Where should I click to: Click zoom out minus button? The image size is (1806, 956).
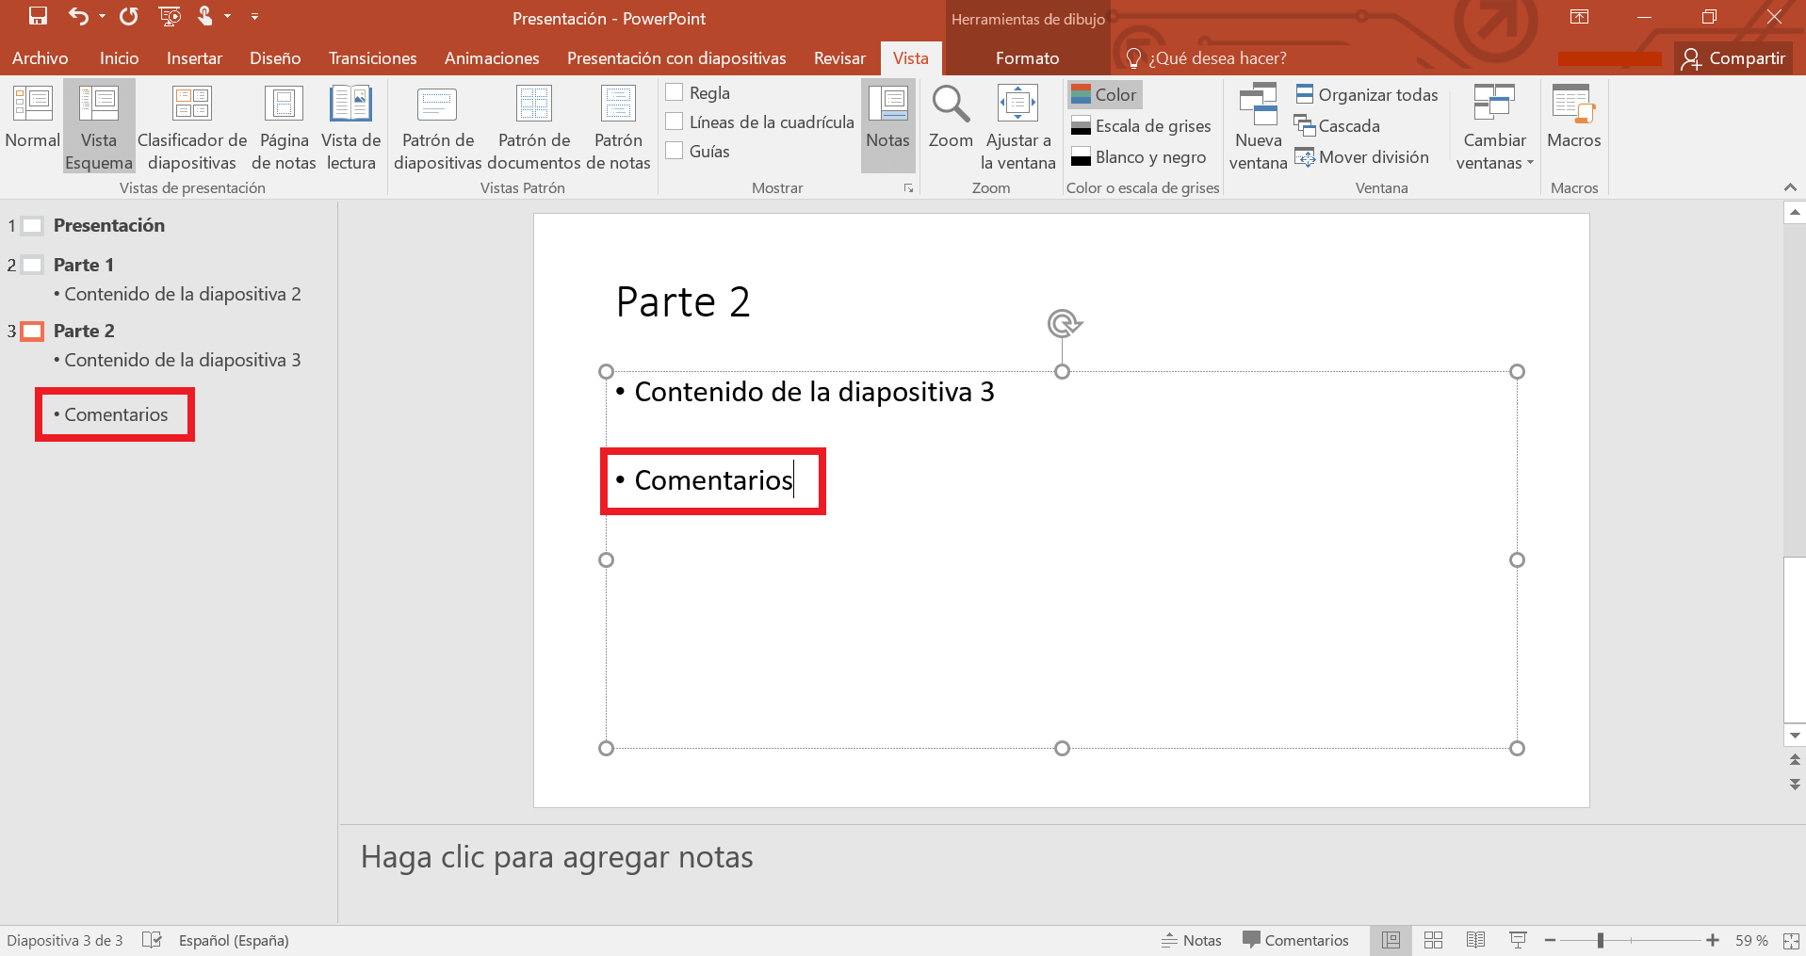(1550, 940)
